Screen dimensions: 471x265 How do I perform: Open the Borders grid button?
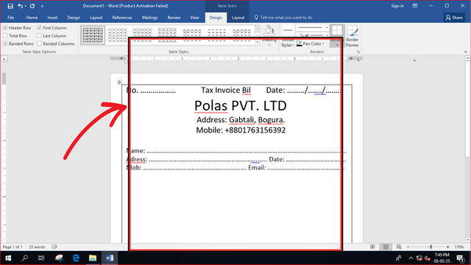coord(337,30)
